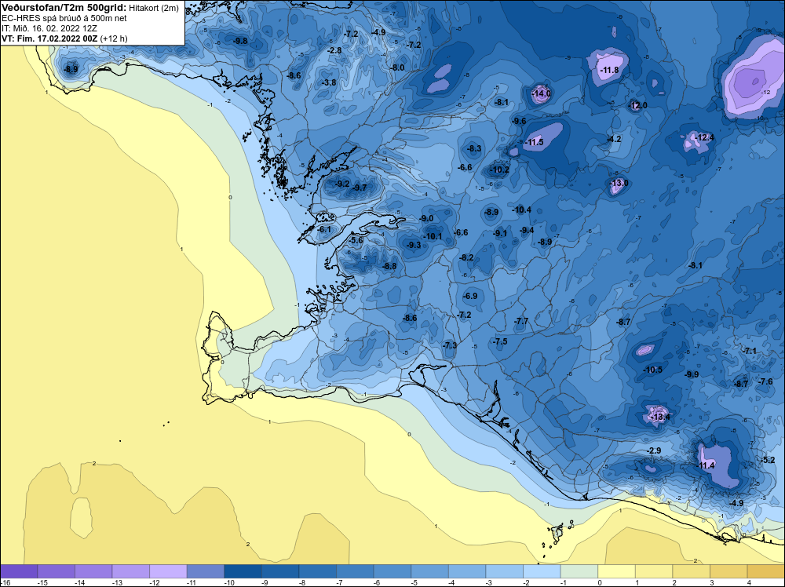
Task: Click the -9.1 temperature label
Action: coord(500,234)
